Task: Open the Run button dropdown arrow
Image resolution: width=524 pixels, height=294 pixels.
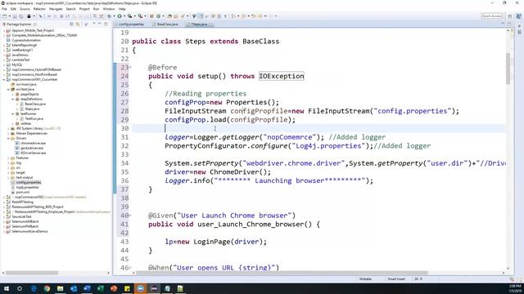Action: click(124, 16)
